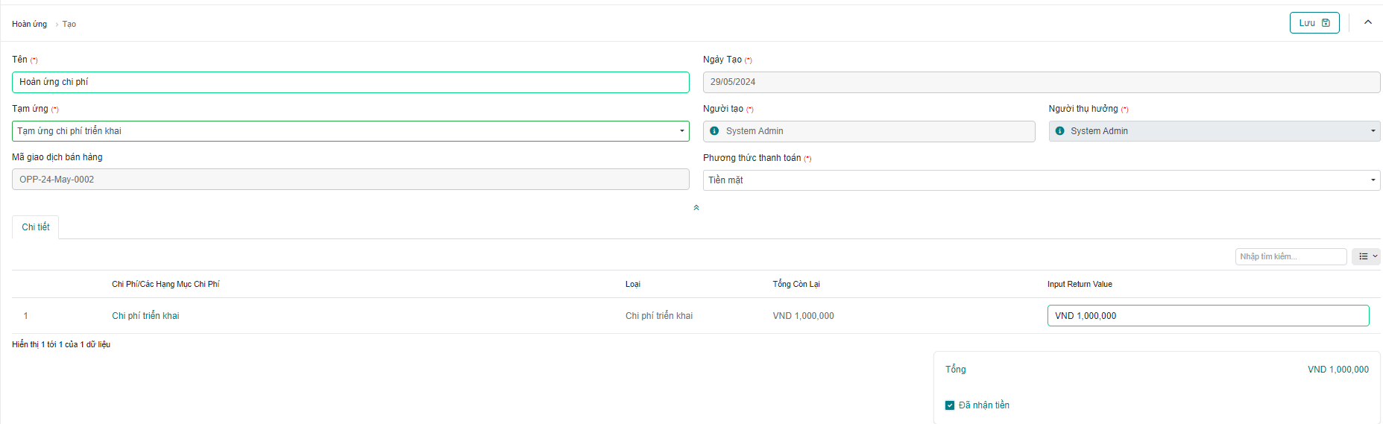Open the list column options icon
The width and height of the screenshot is (1383, 424).
click(x=1366, y=256)
